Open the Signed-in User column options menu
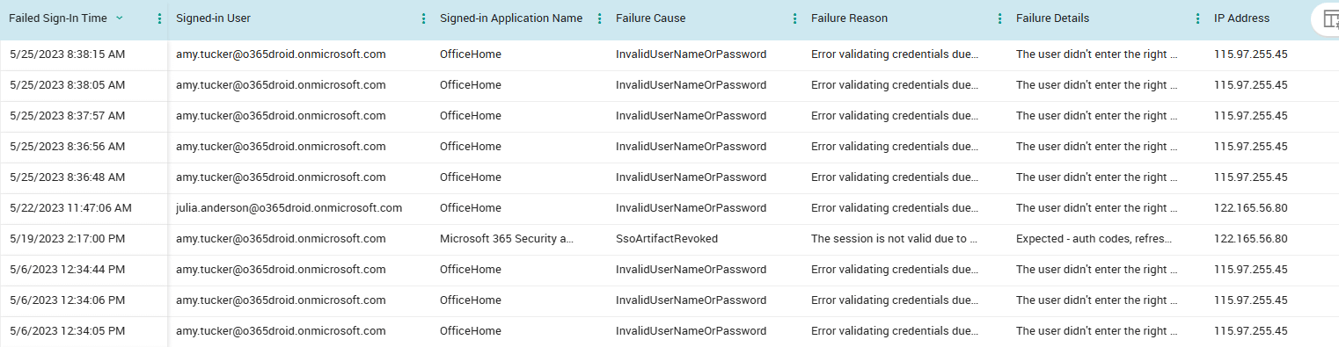1339x347 pixels. point(423,18)
